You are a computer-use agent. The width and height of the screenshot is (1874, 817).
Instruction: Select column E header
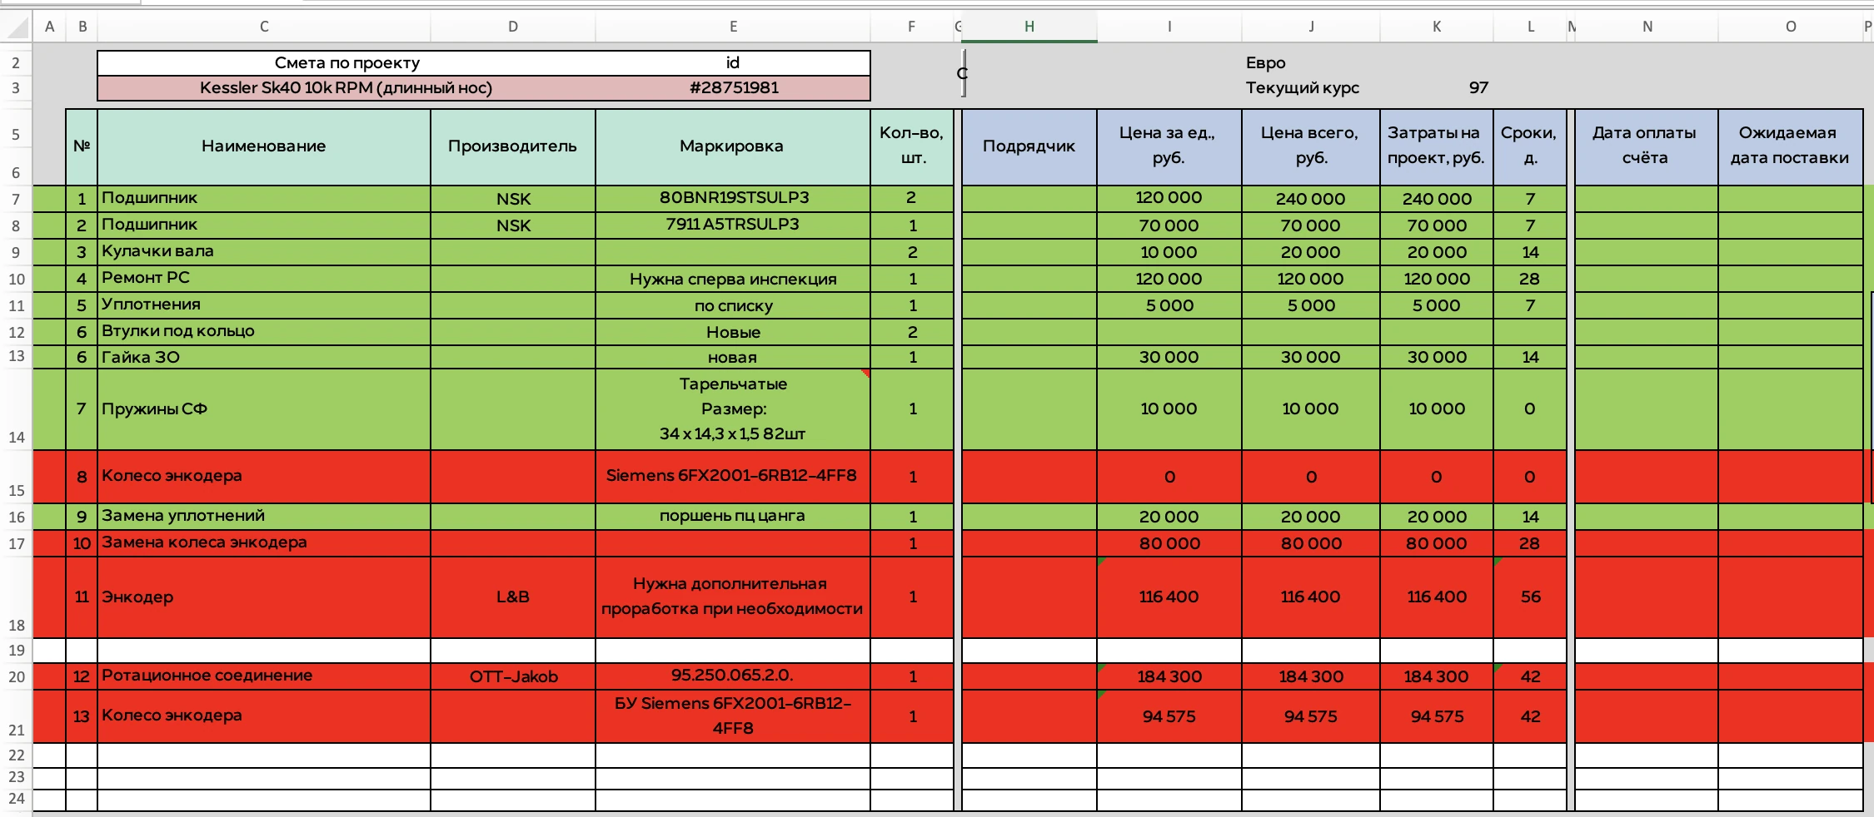click(733, 27)
